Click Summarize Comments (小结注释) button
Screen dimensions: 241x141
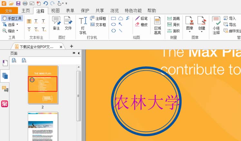point(216,25)
